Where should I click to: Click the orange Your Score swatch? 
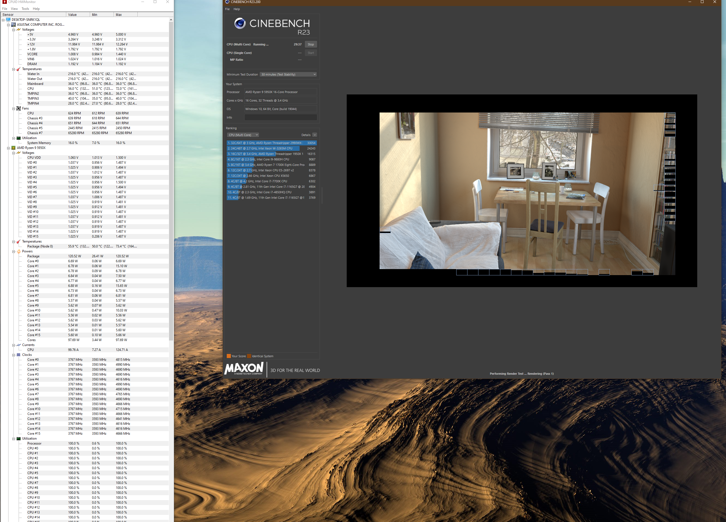229,356
